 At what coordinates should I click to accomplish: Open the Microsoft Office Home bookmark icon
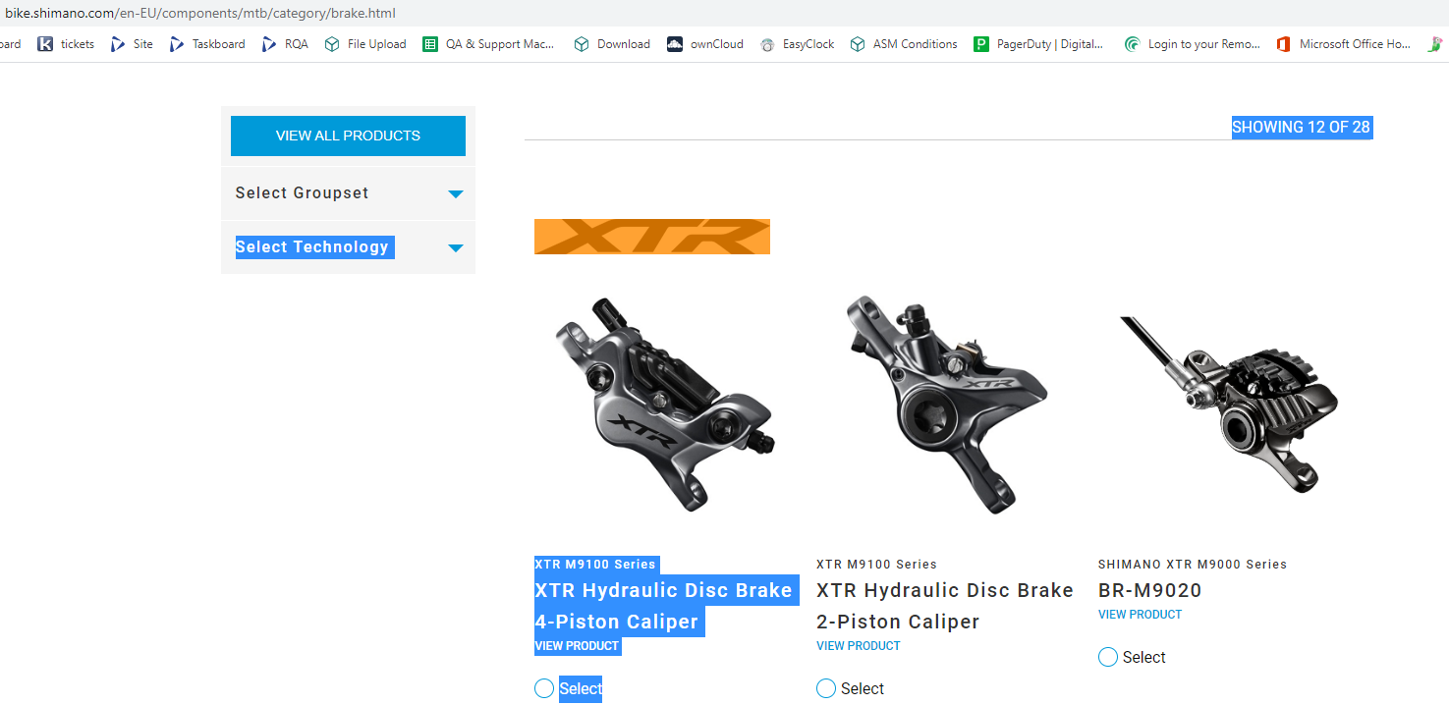click(1283, 44)
